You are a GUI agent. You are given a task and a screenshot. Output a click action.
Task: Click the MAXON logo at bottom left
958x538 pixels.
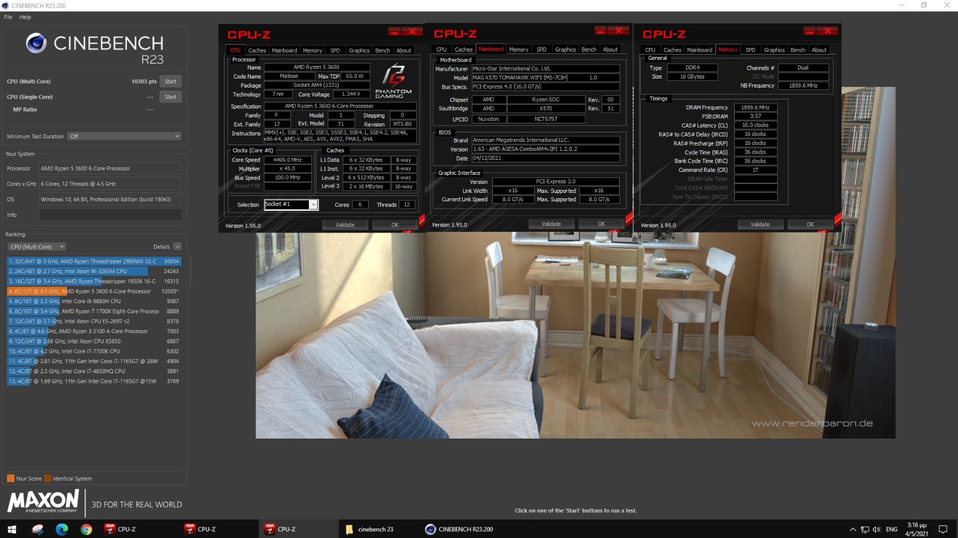(x=43, y=502)
